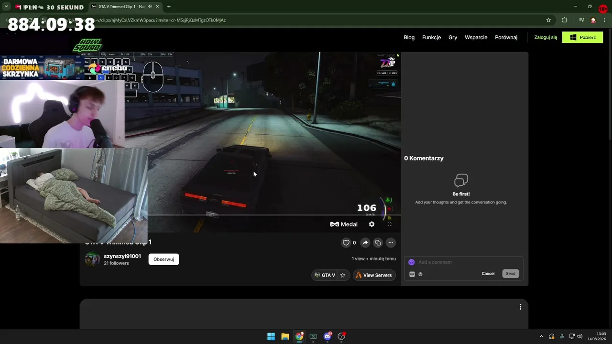Expand the browser tab search dropdown
The width and height of the screenshot is (612, 344).
pyautogui.click(x=6, y=7)
